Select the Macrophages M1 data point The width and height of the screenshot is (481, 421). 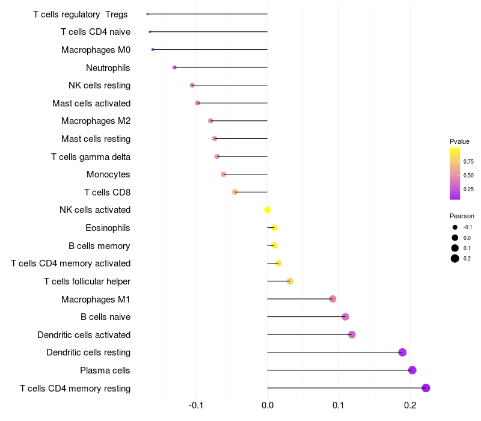coord(332,299)
